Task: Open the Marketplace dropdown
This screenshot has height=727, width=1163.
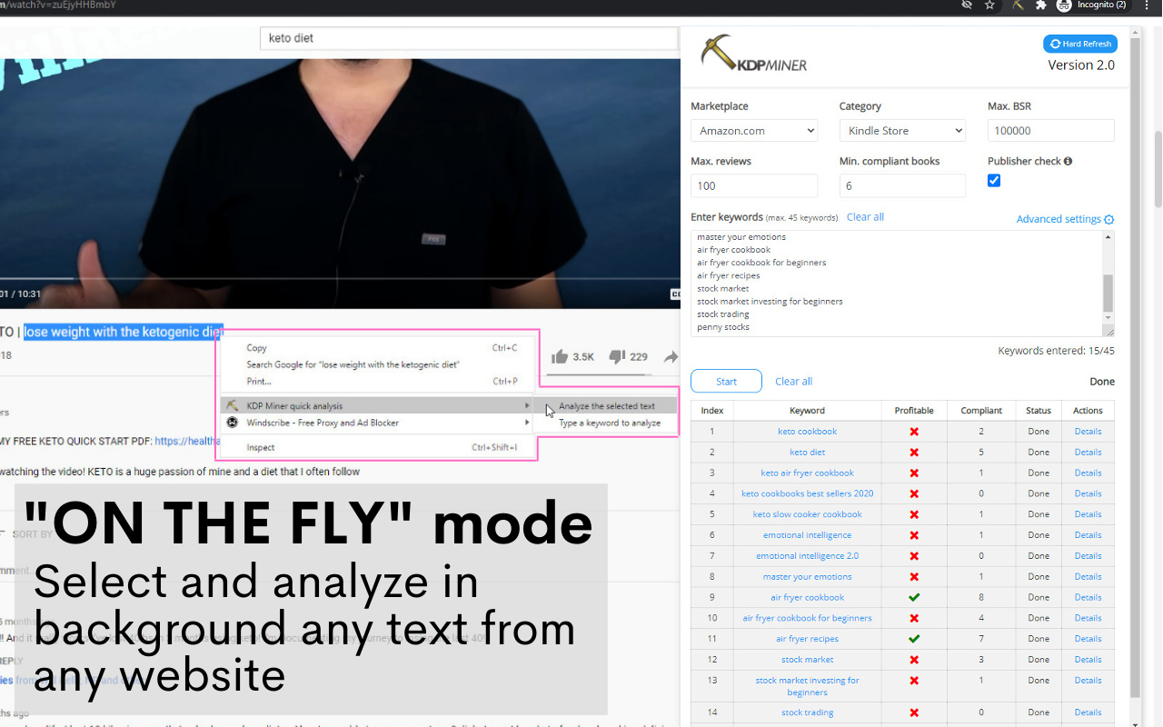Action: (754, 131)
